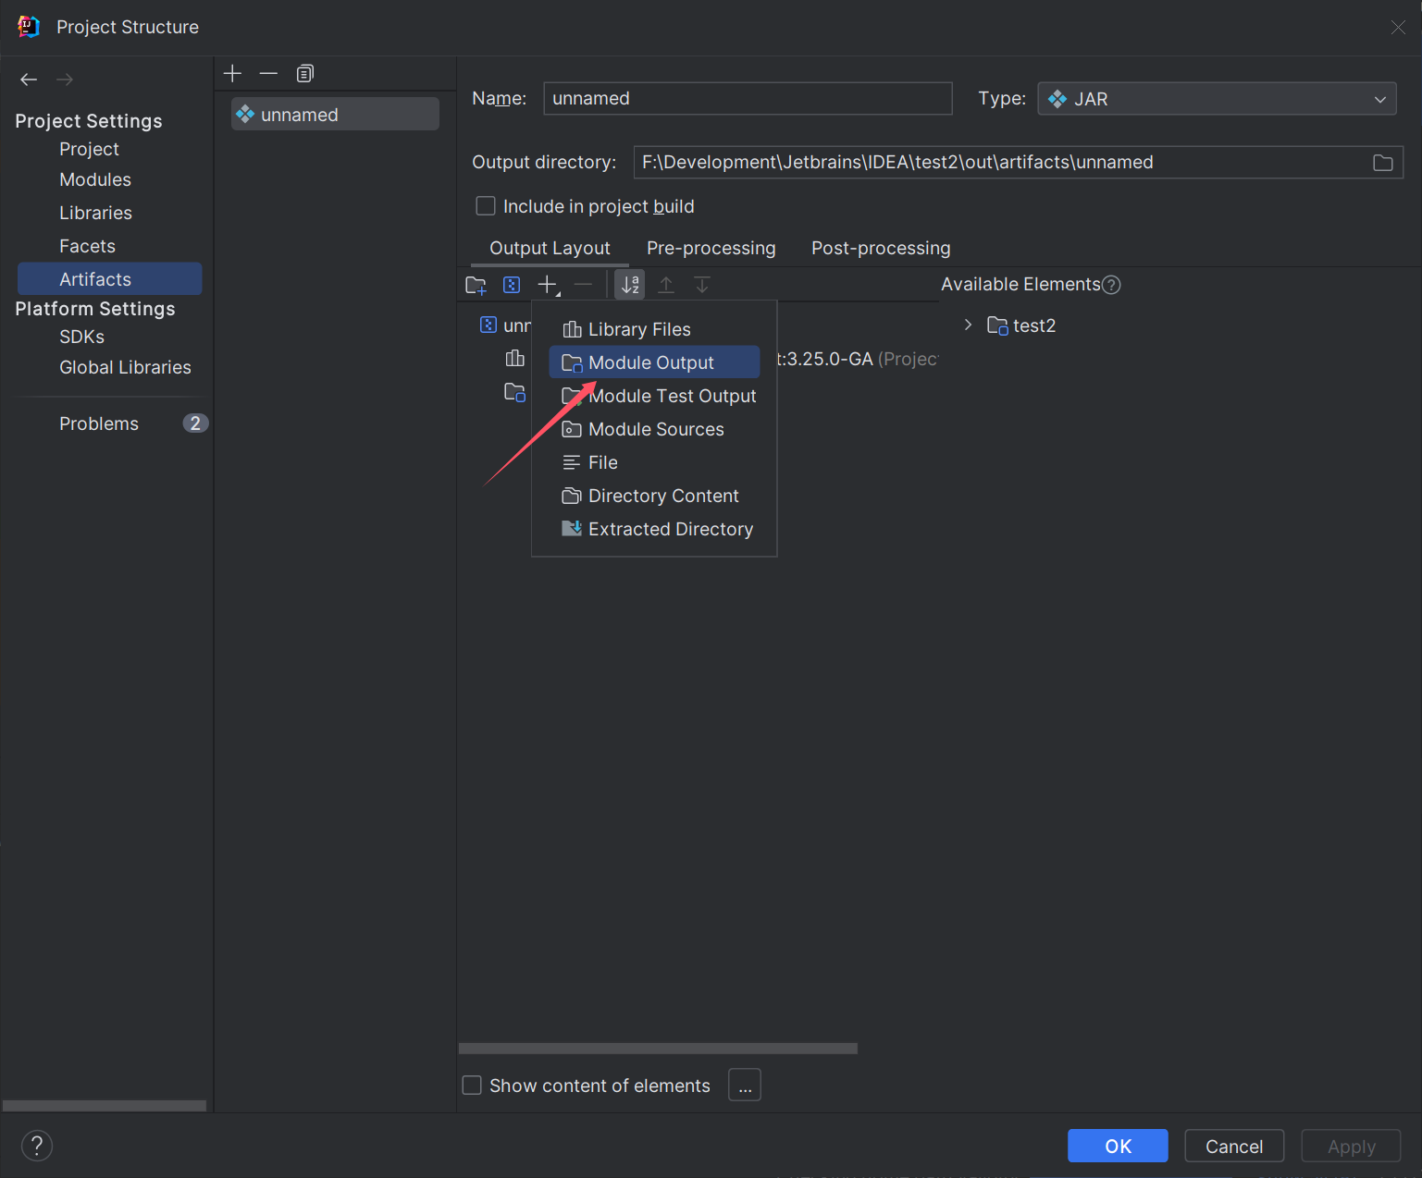Viewport: 1422px width, 1178px height.
Task: Enable Include in project build
Action: click(486, 206)
